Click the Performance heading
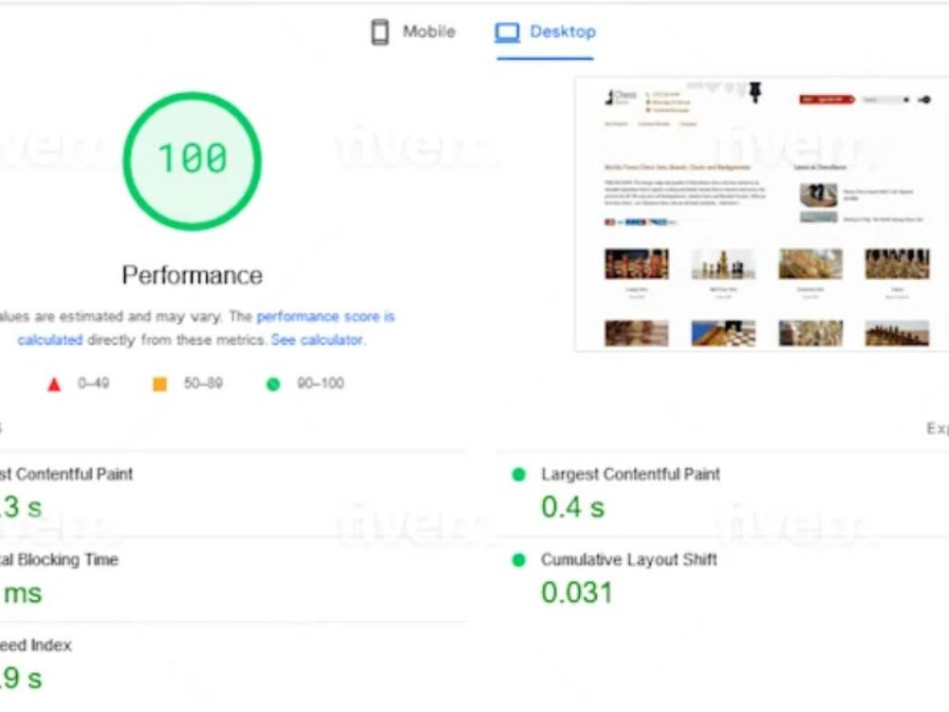949x712 pixels. coord(193,275)
